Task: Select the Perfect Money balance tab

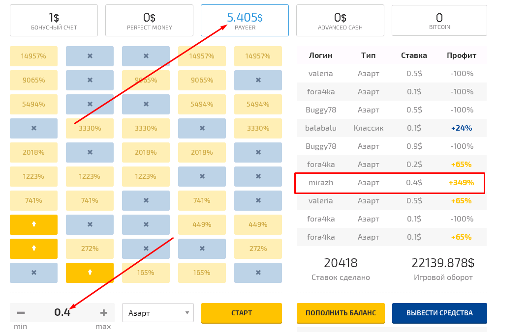Action: pos(149,20)
